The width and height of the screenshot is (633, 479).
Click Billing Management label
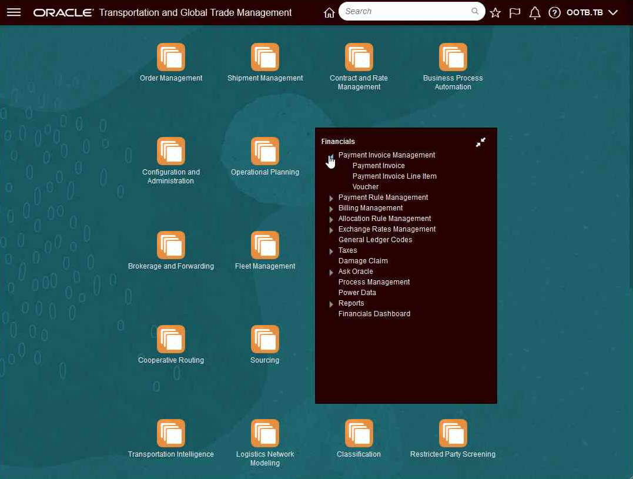370,208
